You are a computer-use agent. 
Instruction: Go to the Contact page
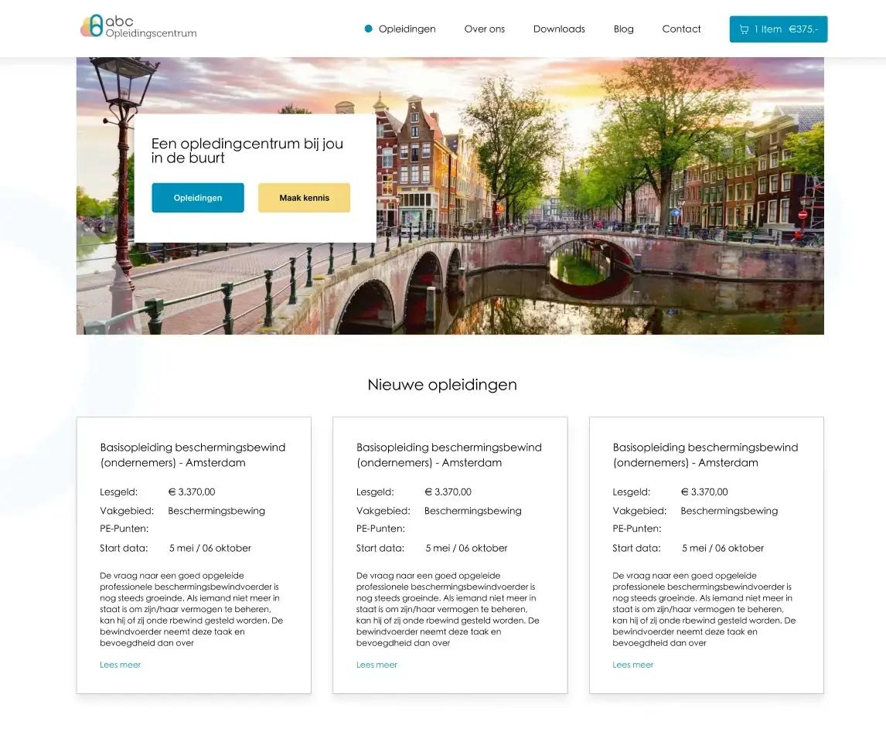[x=681, y=29]
